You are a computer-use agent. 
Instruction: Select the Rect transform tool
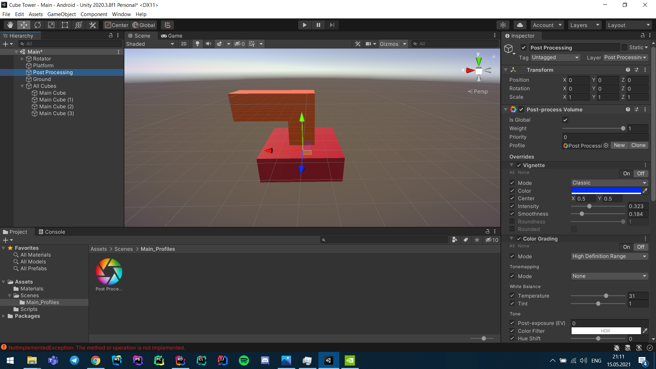coord(65,25)
